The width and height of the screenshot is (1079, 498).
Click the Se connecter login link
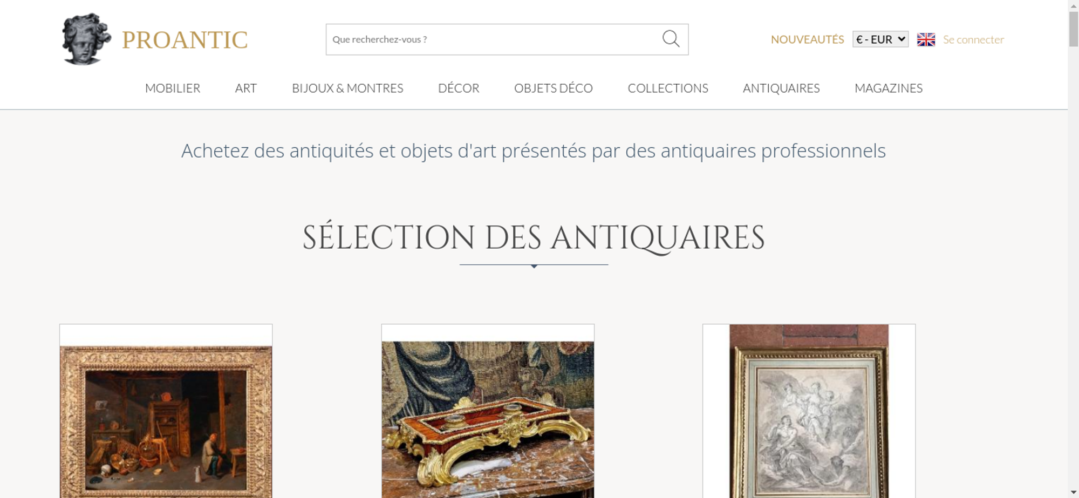973,39
